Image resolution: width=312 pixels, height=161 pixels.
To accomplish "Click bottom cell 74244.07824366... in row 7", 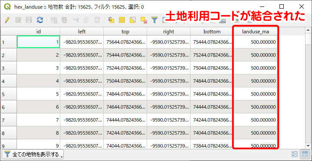I will click(x=212, y=120).
